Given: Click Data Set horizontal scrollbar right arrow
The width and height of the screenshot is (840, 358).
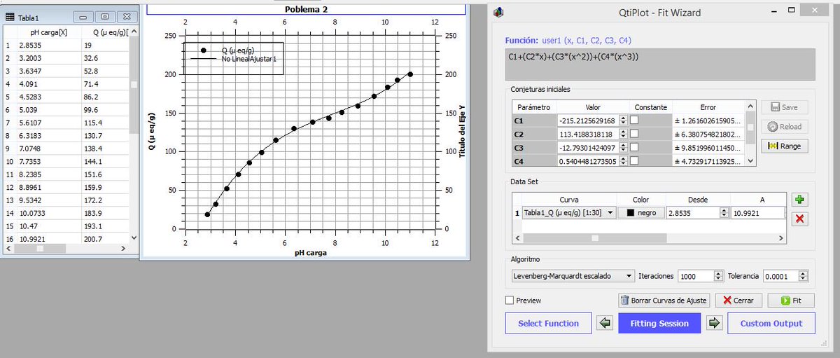Looking at the screenshot, I should pos(780,238).
